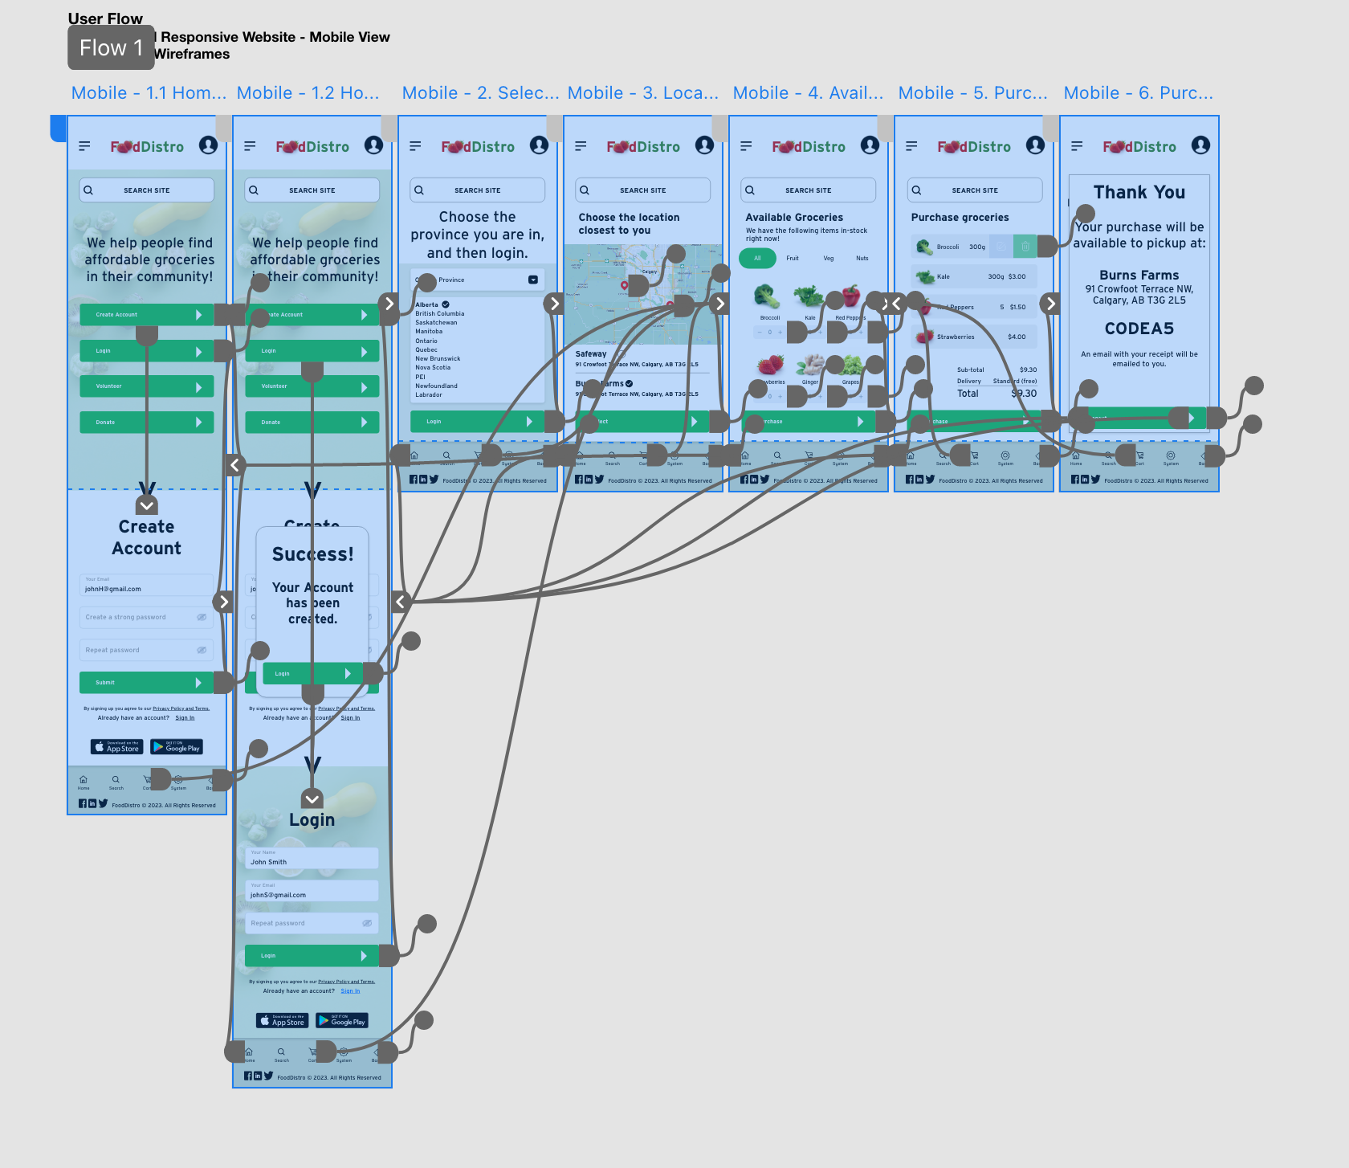Click Submit button under Create Account form
Viewport: 1349px width, 1168px height.
click(x=147, y=683)
